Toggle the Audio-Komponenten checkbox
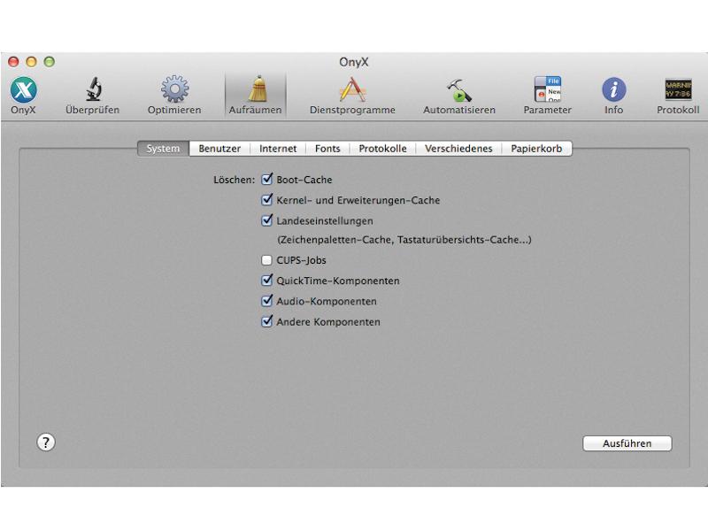The height and width of the screenshot is (531, 708). (x=267, y=301)
